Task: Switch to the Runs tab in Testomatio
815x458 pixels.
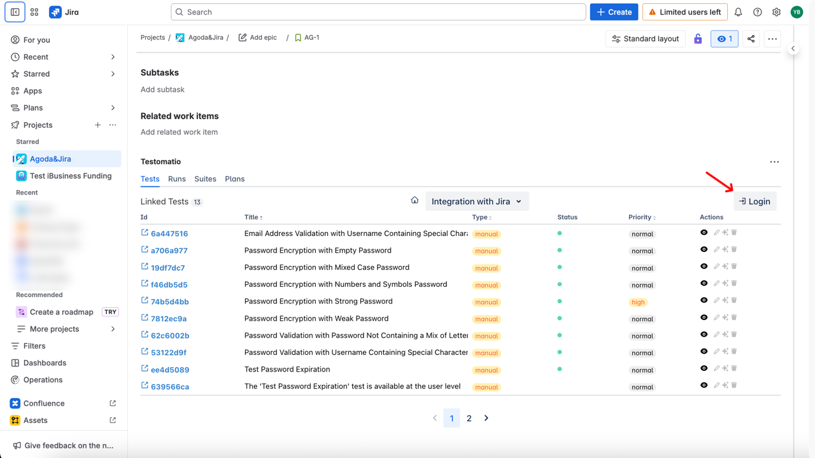Action: [177, 179]
